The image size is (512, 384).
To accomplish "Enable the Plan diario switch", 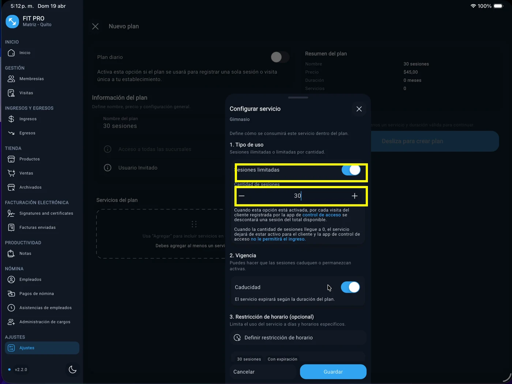I will [280, 57].
